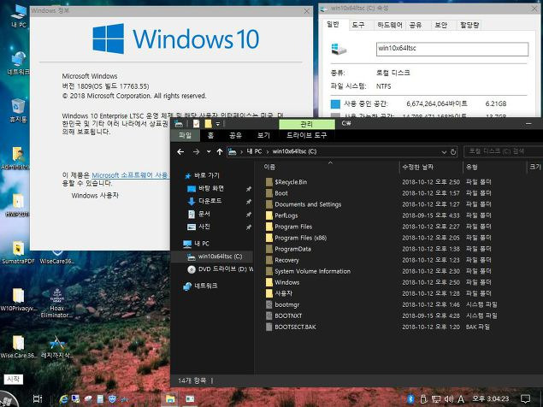Switch to 하드웨어 tab in properties dialog
Image resolution: width=543 pixels, height=407 pixels.
[x=390, y=25]
